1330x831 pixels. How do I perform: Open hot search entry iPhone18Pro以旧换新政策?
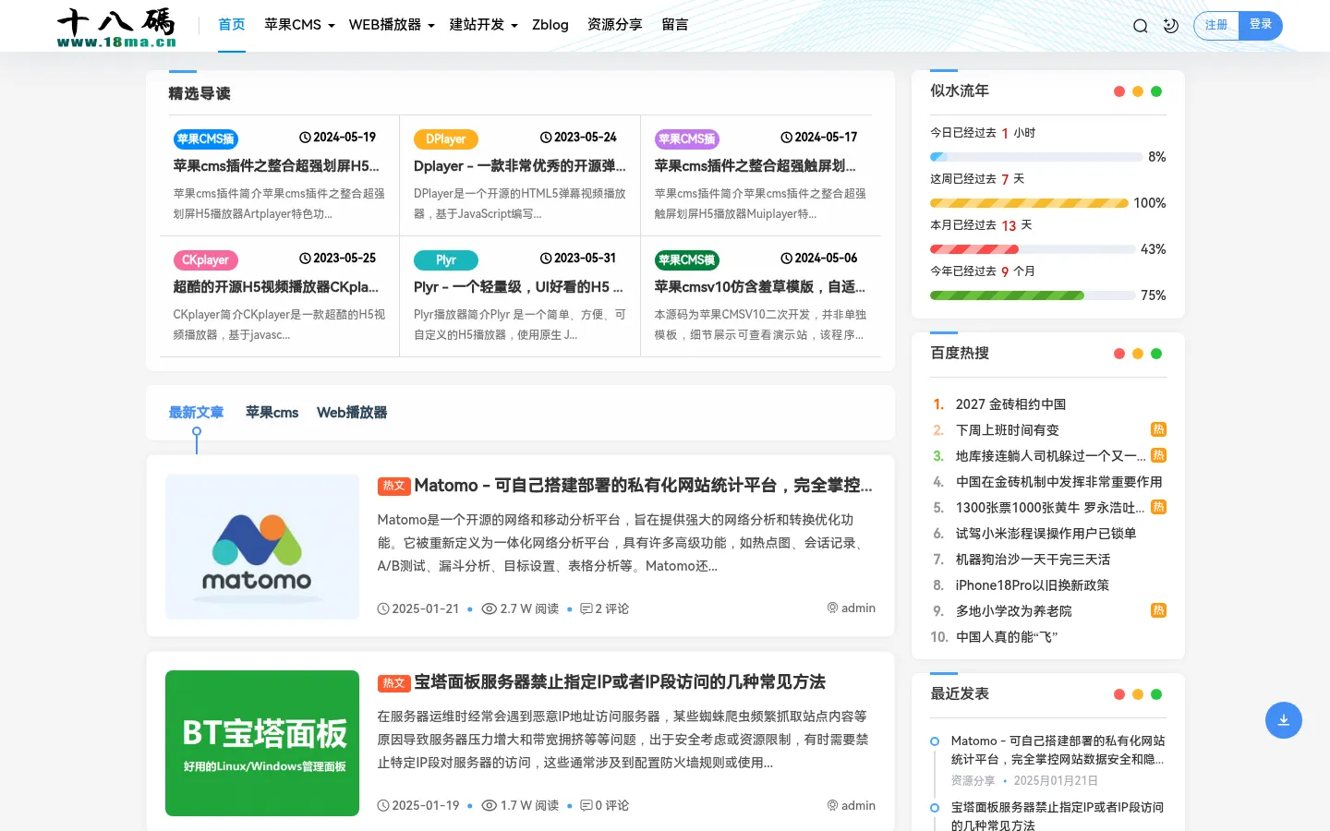point(1033,585)
